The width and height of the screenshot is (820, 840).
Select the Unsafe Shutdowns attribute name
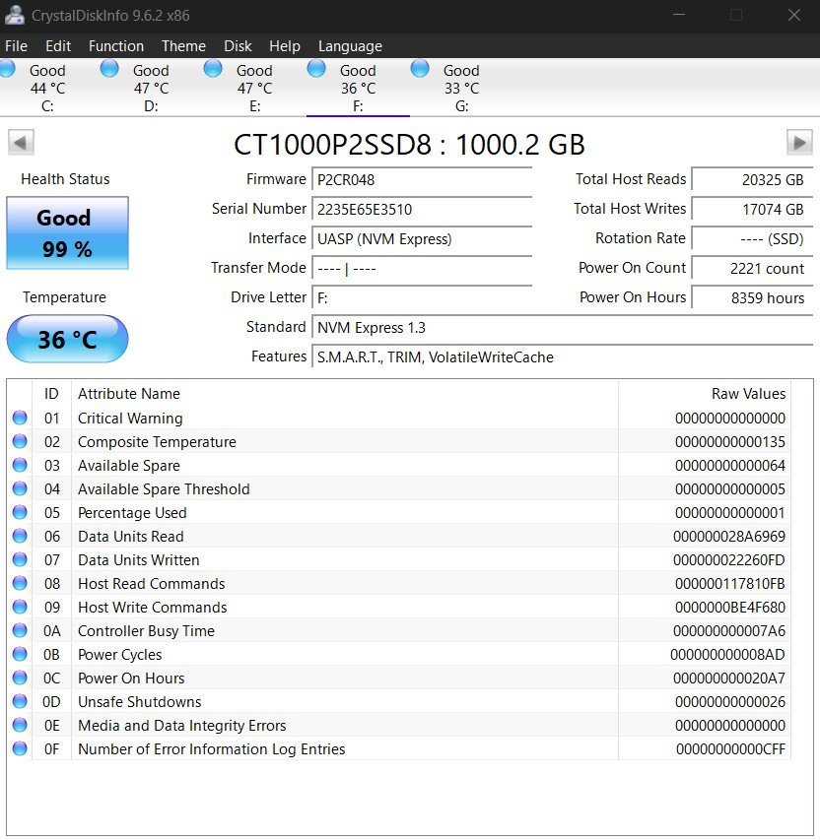(x=139, y=702)
